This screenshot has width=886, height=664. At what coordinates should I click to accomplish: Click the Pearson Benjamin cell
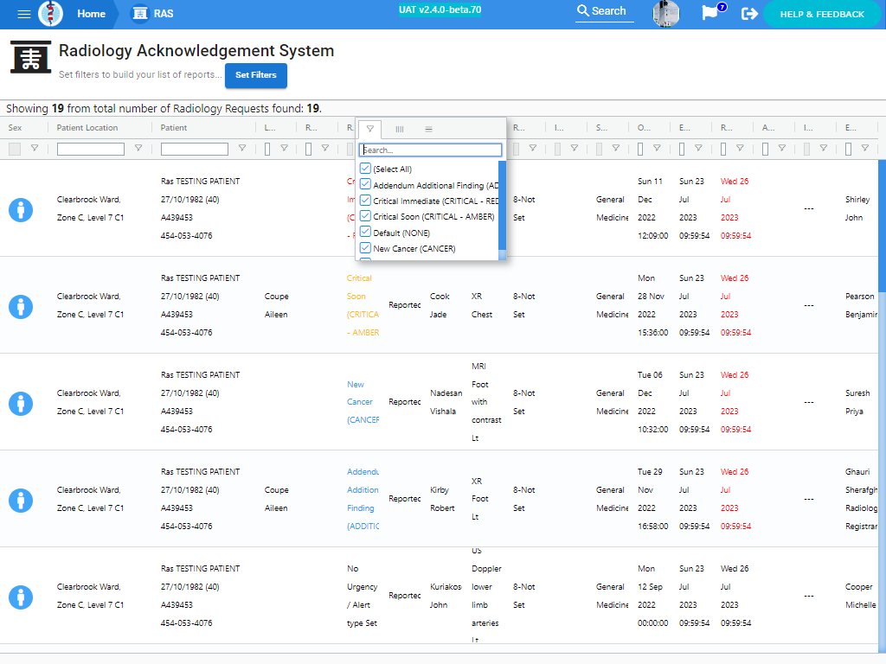861,305
